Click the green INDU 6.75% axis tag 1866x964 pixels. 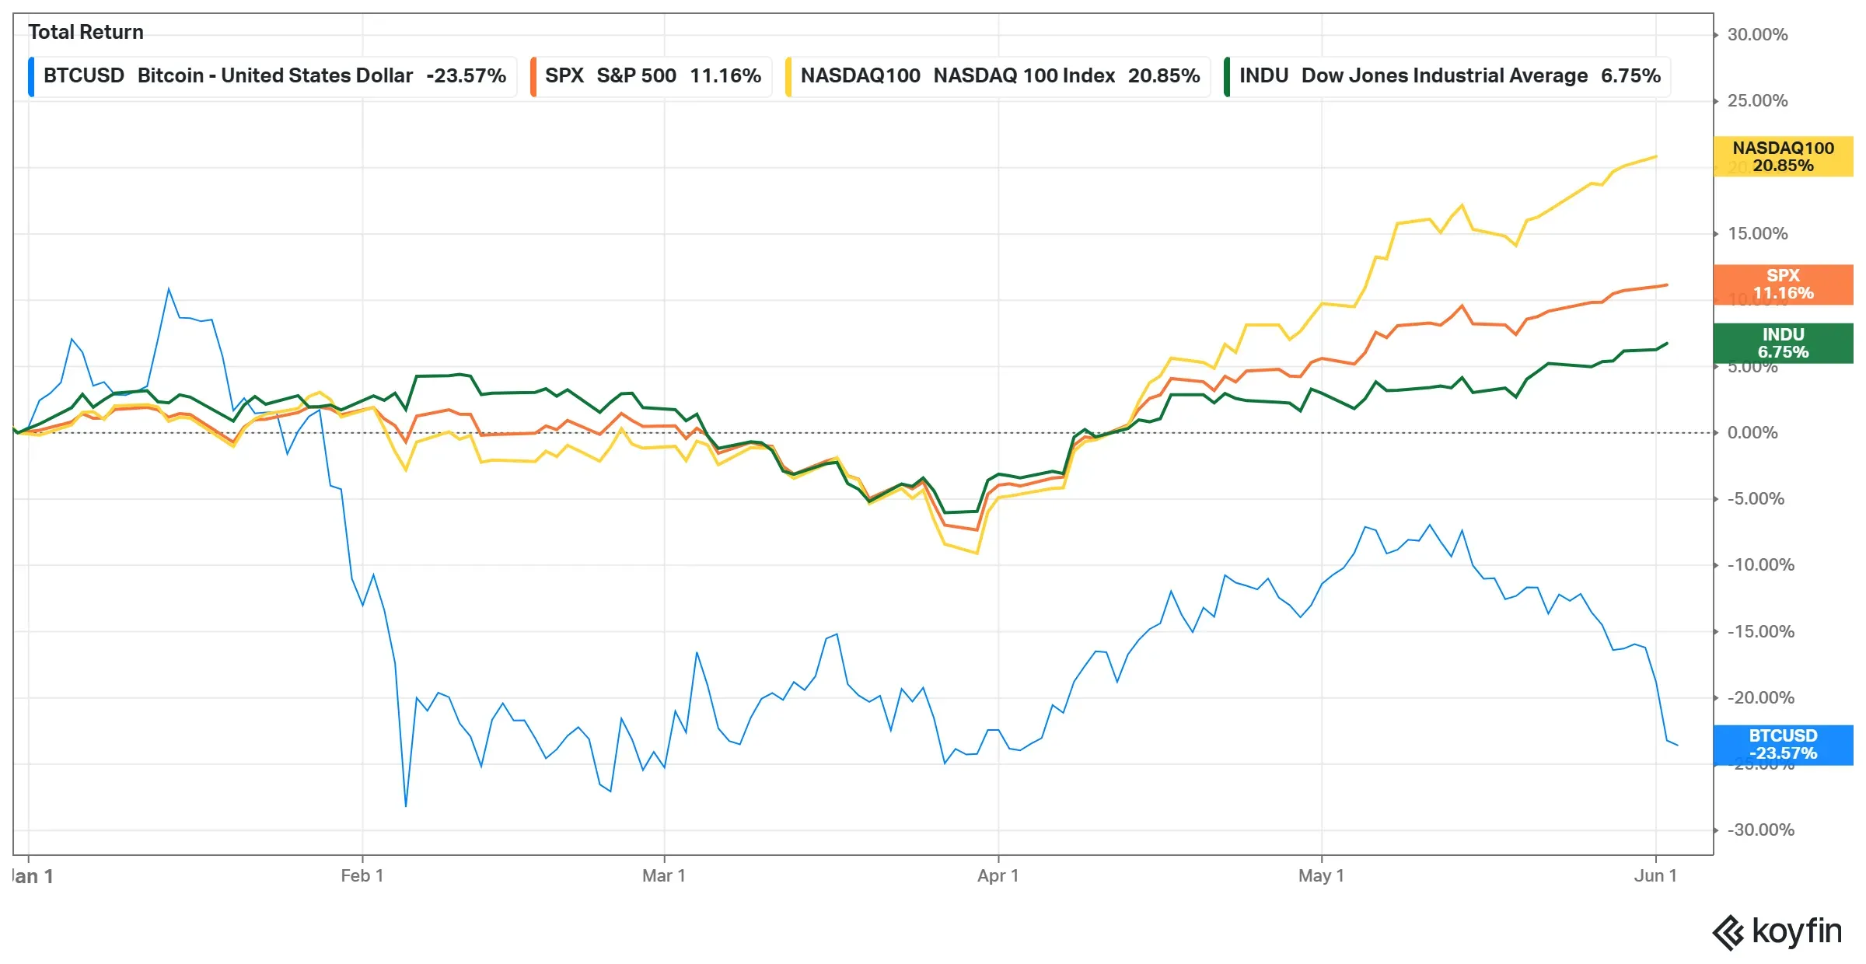(1783, 343)
